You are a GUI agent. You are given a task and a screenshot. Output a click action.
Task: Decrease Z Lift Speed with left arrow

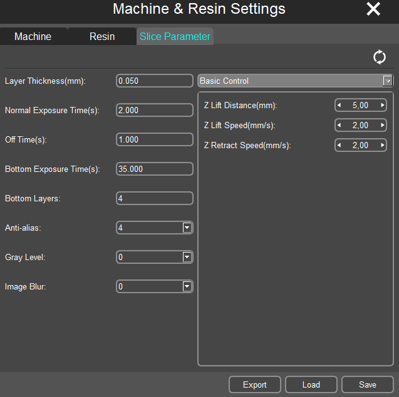click(x=339, y=126)
